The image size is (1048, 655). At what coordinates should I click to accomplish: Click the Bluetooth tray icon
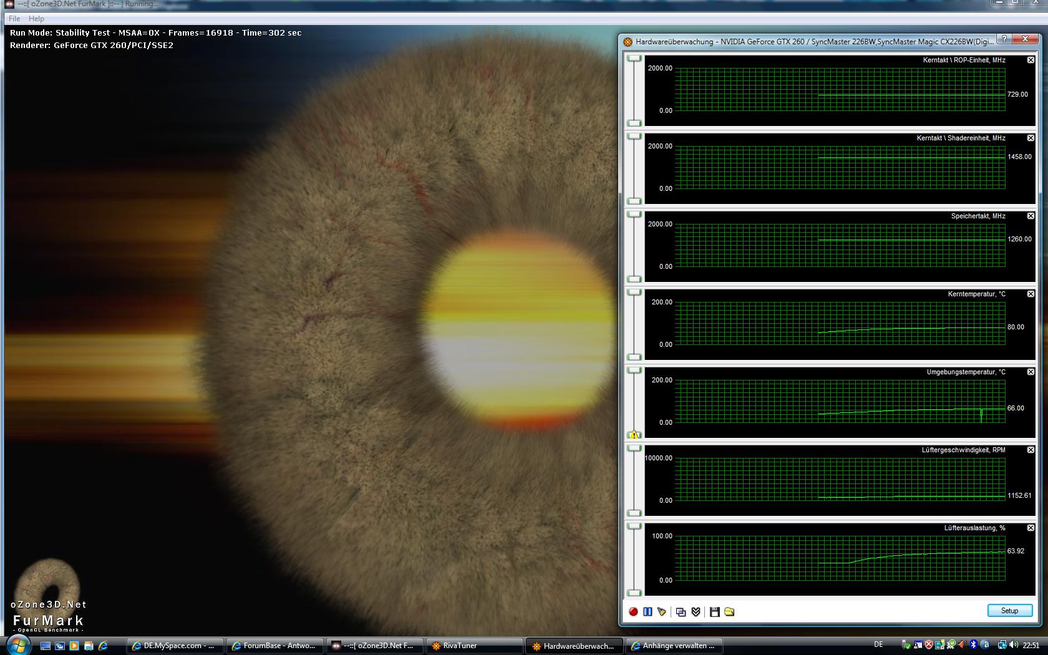(974, 645)
